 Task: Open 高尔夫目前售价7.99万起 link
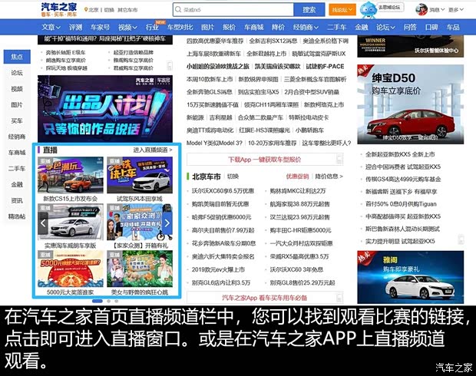[223, 230]
